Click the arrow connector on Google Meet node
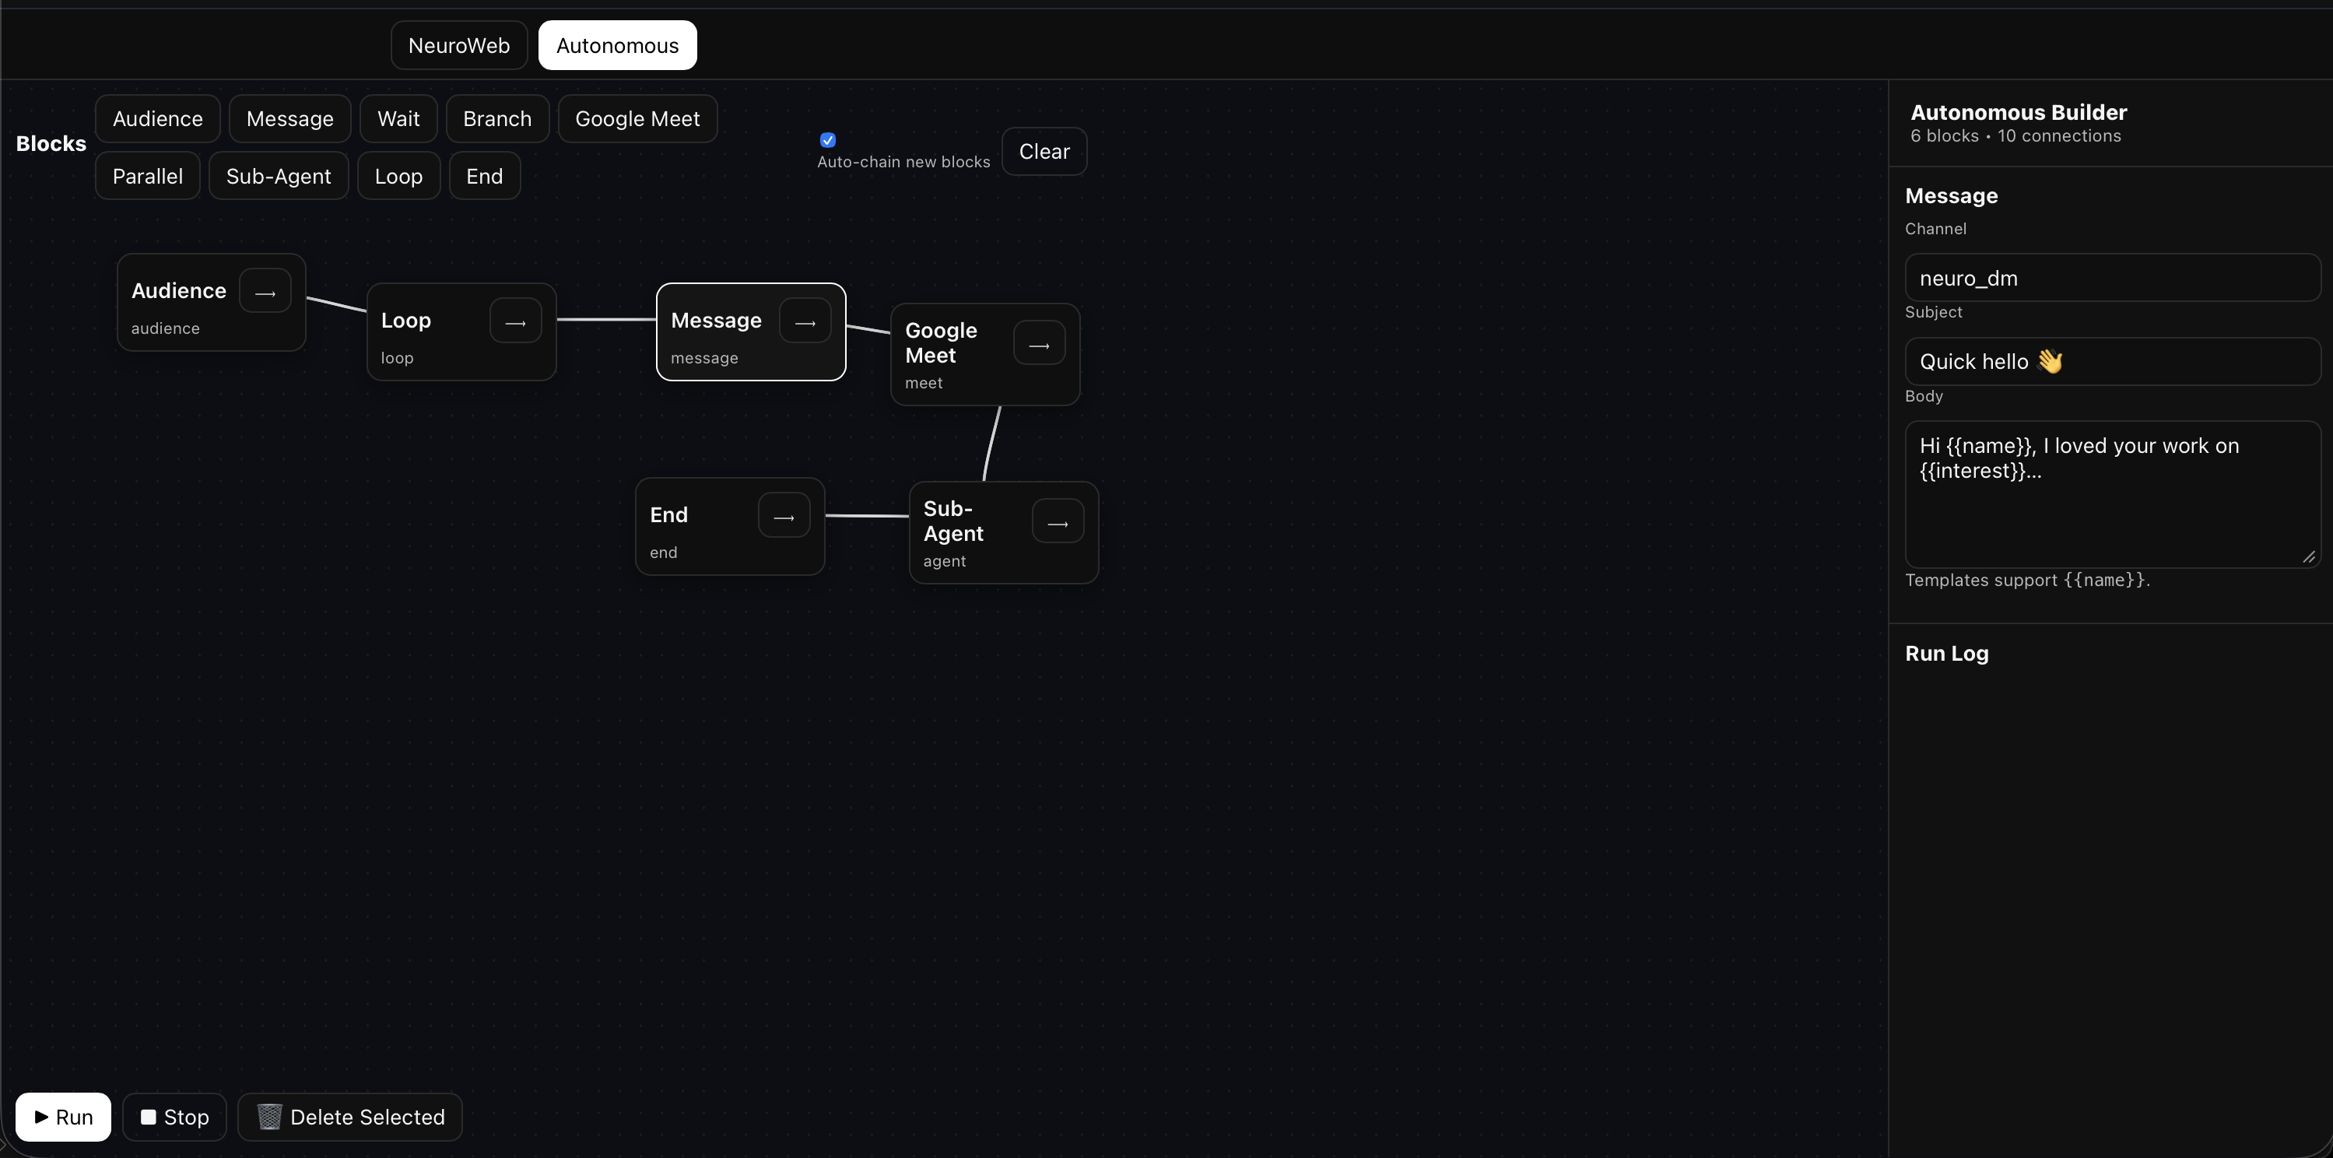The image size is (2333, 1158). pyautogui.click(x=1039, y=344)
